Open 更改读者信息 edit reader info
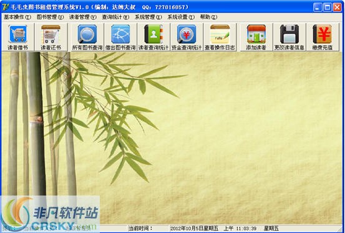This screenshot has height=233, width=345. pyautogui.click(x=289, y=37)
